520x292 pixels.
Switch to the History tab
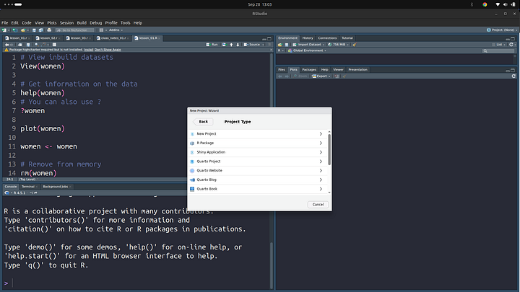click(x=308, y=38)
